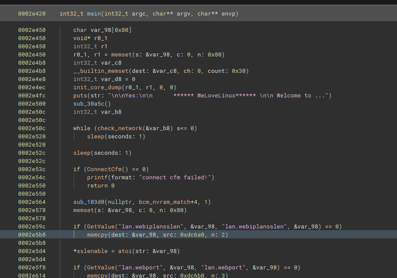This screenshot has width=397, height=278.
Task: Select the argv parameter in main's signature
Action: pos(184,14)
